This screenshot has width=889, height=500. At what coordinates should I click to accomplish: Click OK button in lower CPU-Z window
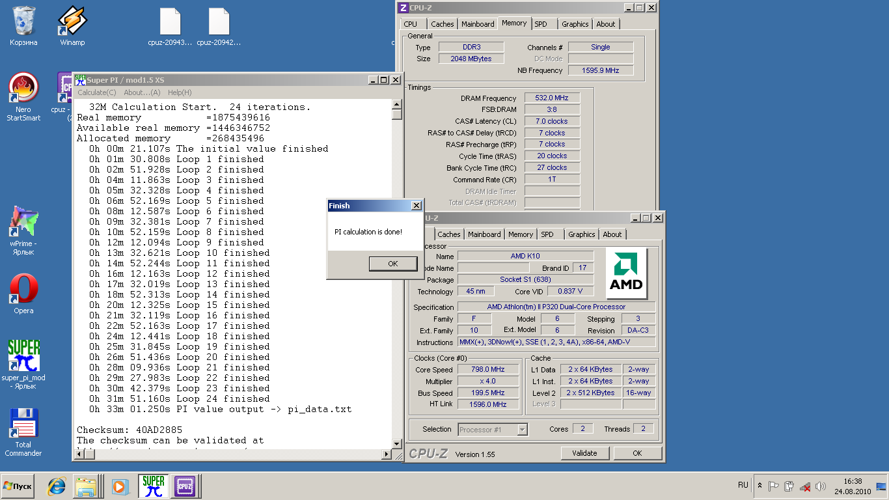637,453
